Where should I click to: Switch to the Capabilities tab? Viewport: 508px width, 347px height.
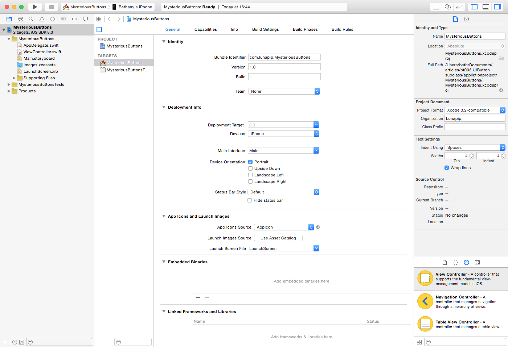coord(205,29)
